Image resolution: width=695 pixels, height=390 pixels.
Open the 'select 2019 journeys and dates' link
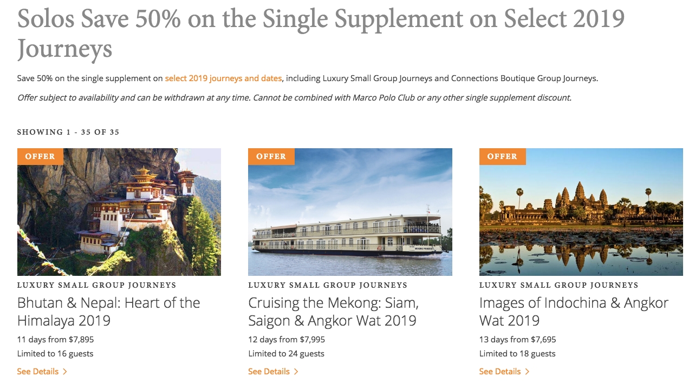click(223, 78)
